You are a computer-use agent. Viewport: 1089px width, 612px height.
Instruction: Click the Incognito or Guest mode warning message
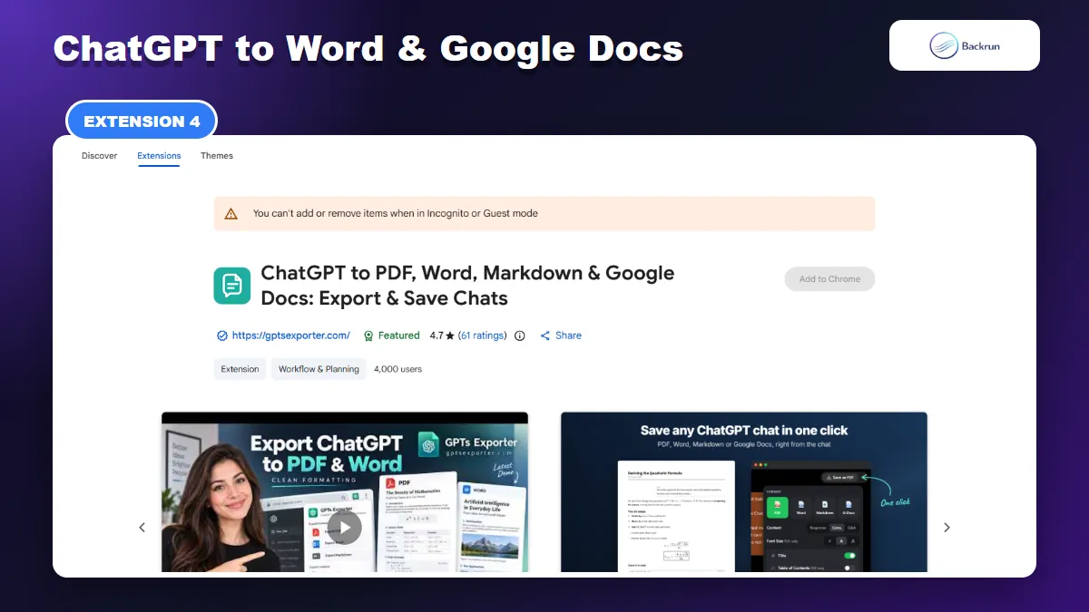pos(396,214)
